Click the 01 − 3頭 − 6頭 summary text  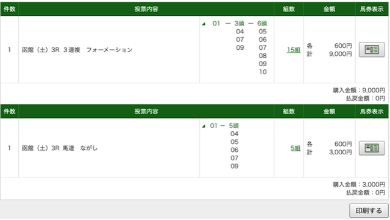pyautogui.click(x=239, y=23)
